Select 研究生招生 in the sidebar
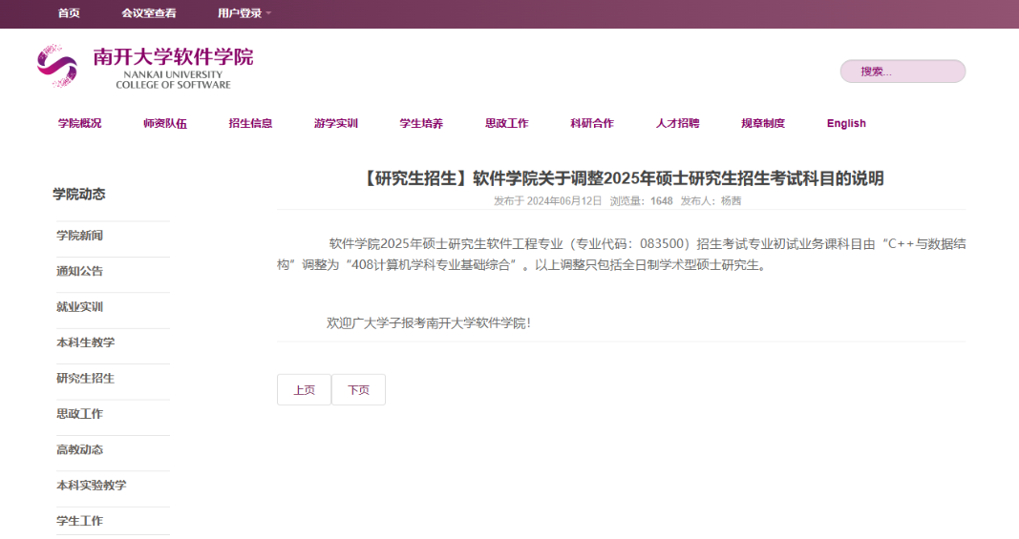This screenshot has width=1019, height=539. point(86,379)
